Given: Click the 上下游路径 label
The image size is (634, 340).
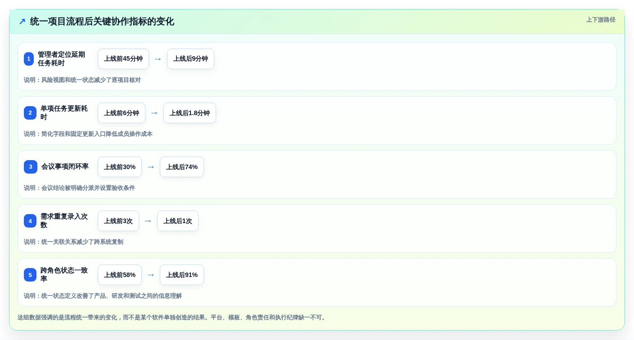Looking at the screenshot, I should [x=601, y=20].
